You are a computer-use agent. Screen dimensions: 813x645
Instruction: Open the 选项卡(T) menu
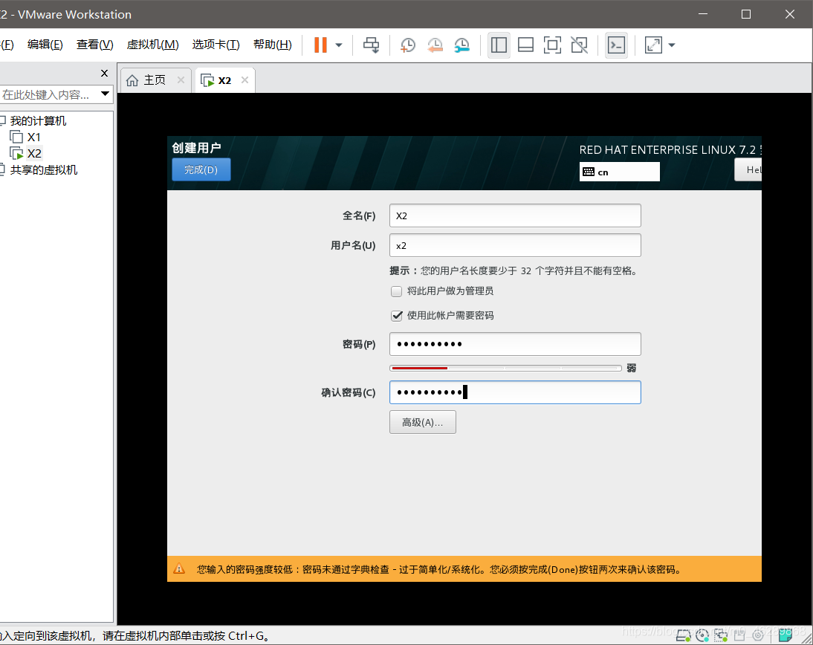pyautogui.click(x=216, y=45)
